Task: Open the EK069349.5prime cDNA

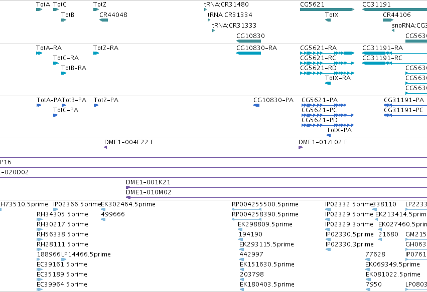Action: 368,269
